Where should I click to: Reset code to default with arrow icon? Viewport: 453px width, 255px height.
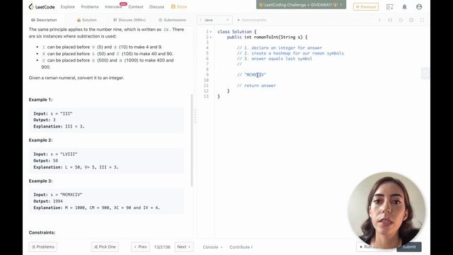tap(401, 20)
